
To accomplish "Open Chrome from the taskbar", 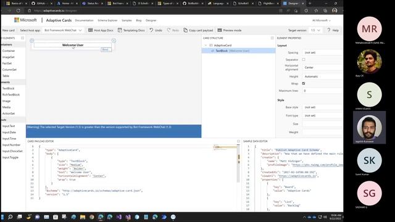I will pyautogui.click(x=92, y=217).
